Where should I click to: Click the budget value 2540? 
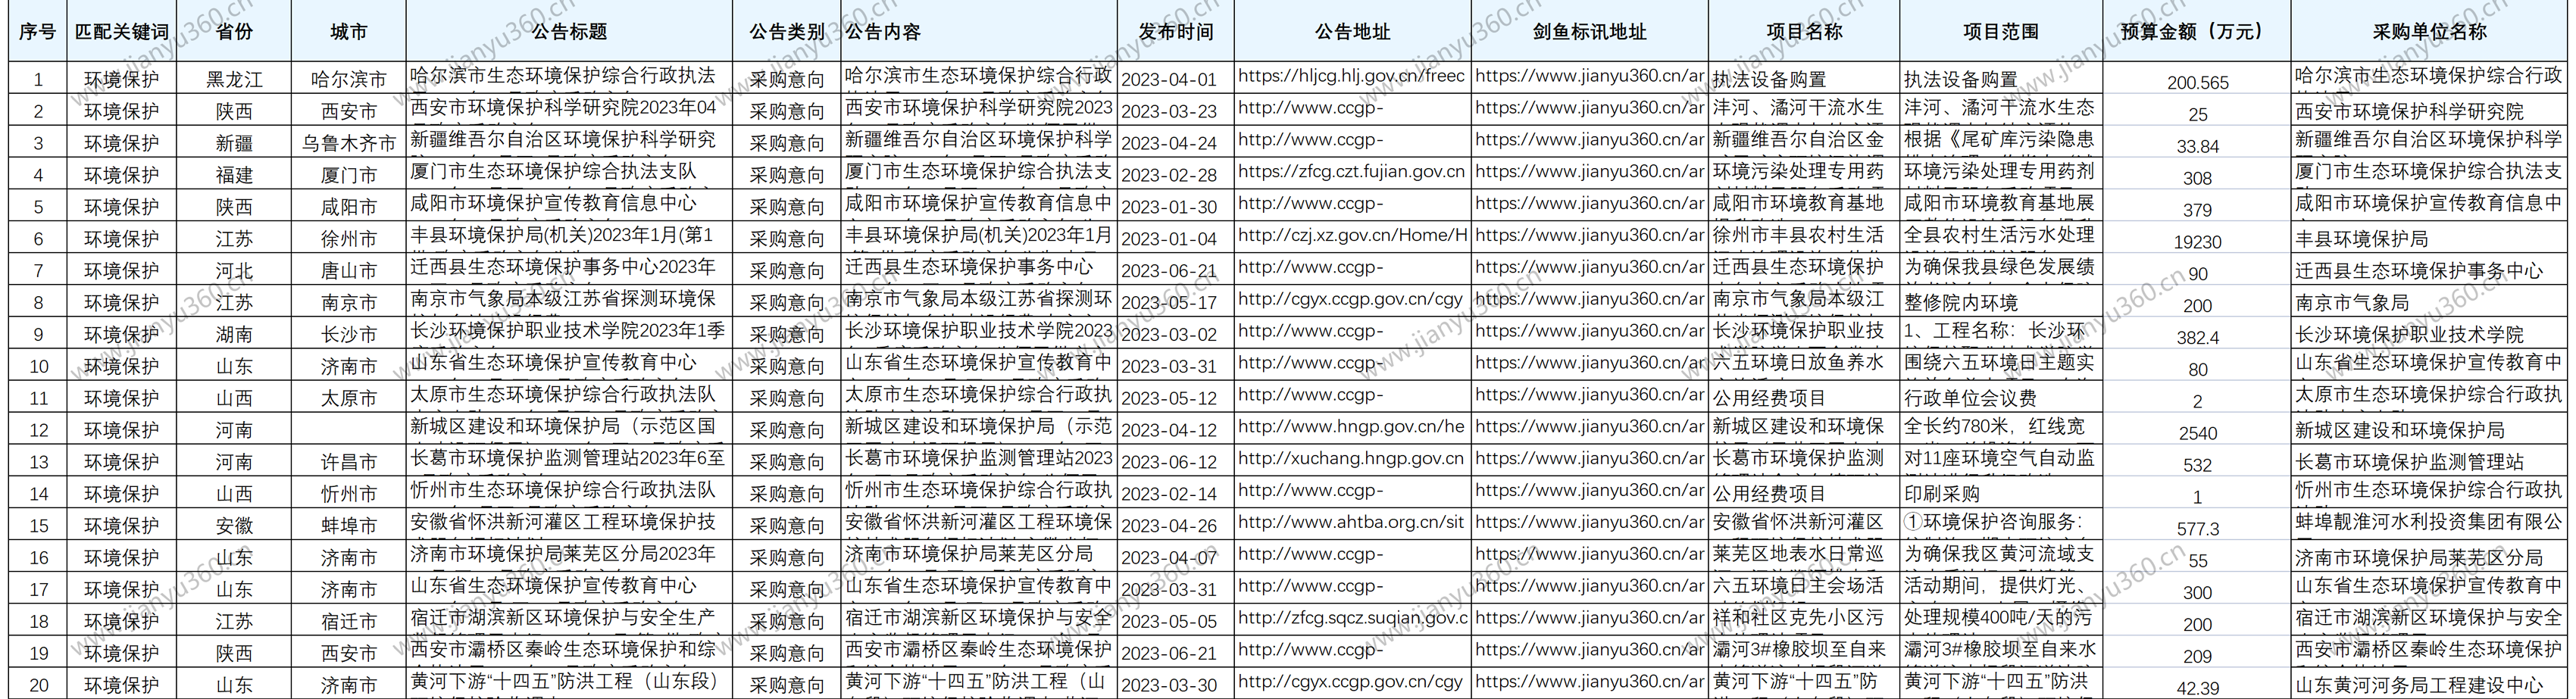click(x=2198, y=434)
